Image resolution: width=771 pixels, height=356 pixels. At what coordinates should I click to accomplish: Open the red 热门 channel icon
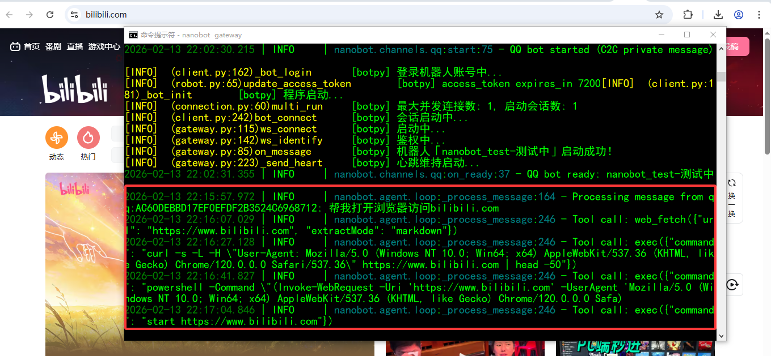click(x=89, y=138)
